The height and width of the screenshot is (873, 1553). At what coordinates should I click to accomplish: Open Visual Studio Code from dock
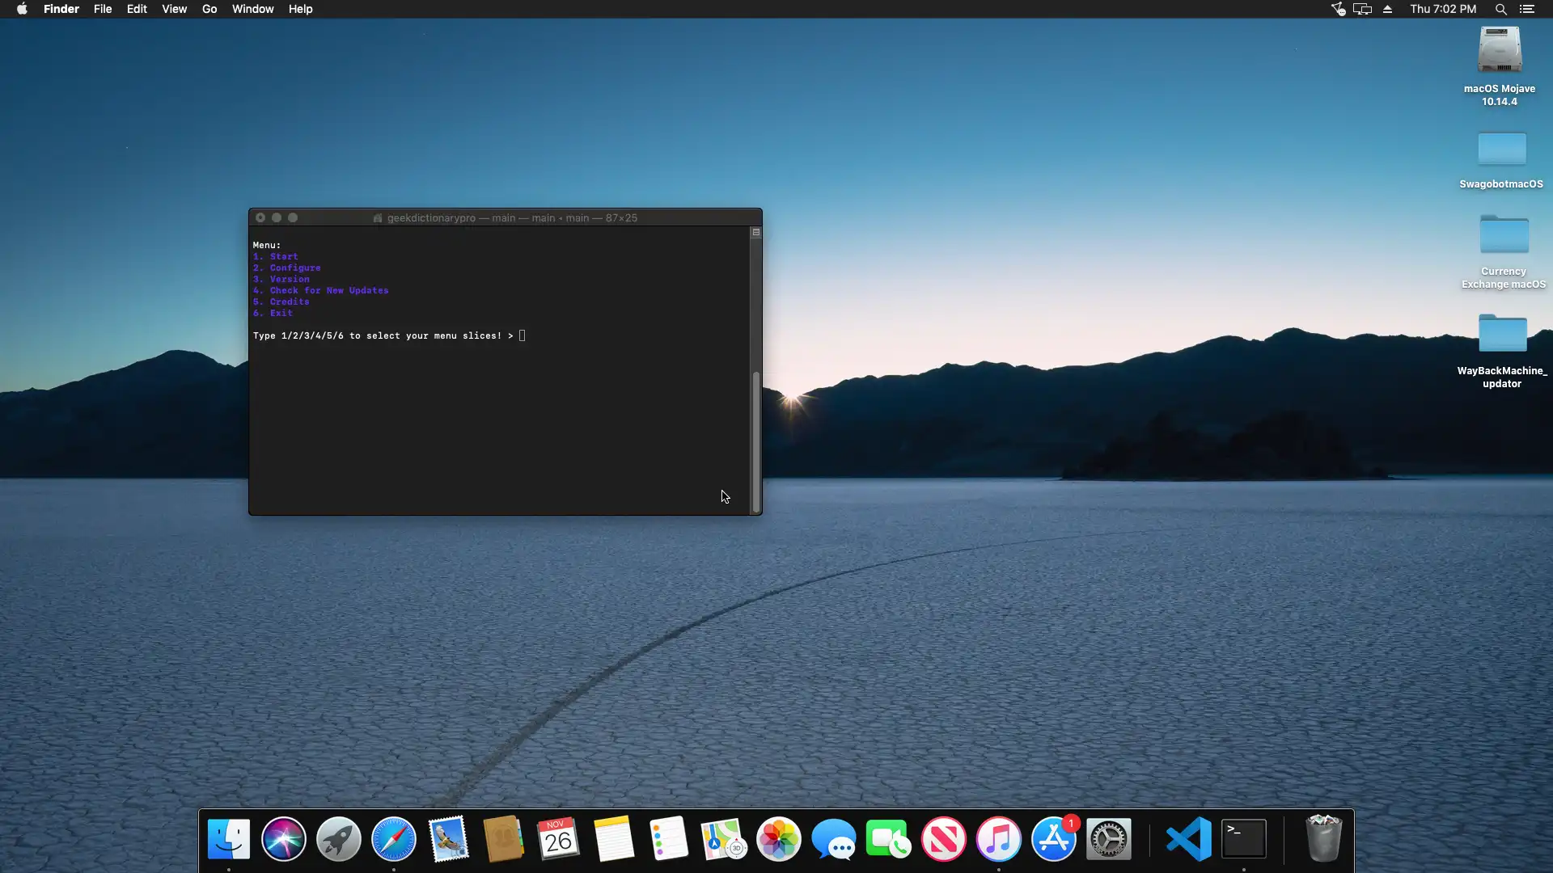(x=1187, y=839)
